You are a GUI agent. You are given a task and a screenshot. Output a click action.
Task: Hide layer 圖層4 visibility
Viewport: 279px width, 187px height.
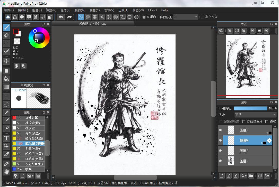[x=220, y=140]
